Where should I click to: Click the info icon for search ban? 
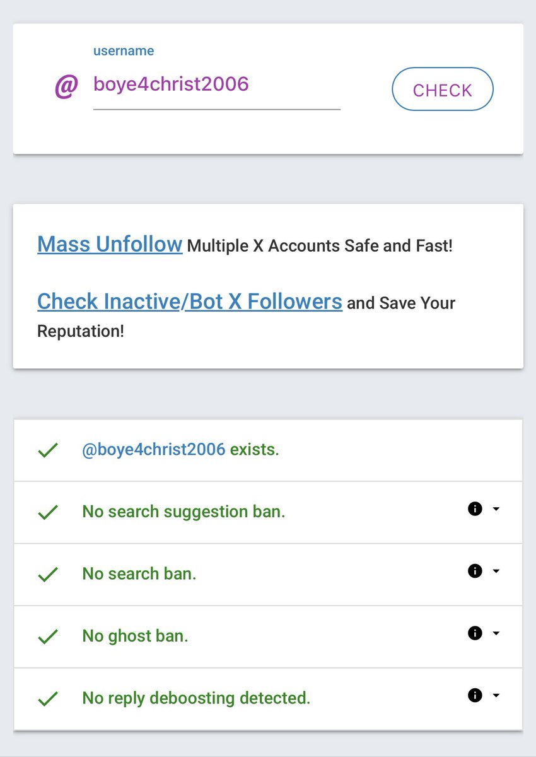pyautogui.click(x=475, y=571)
